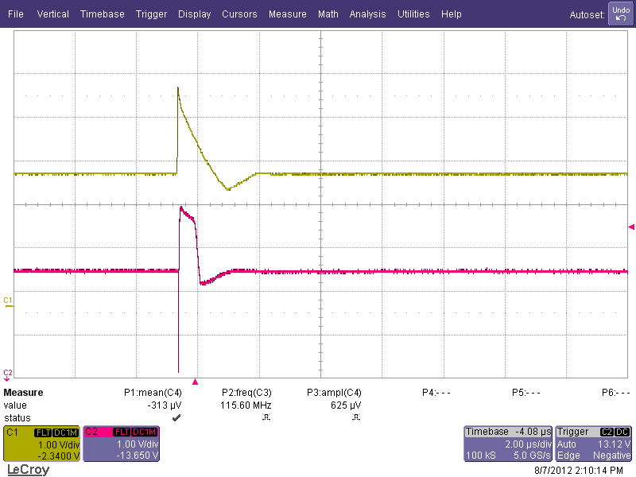This screenshot has width=636, height=477.
Task: Open the Help menu
Action: click(x=452, y=14)
